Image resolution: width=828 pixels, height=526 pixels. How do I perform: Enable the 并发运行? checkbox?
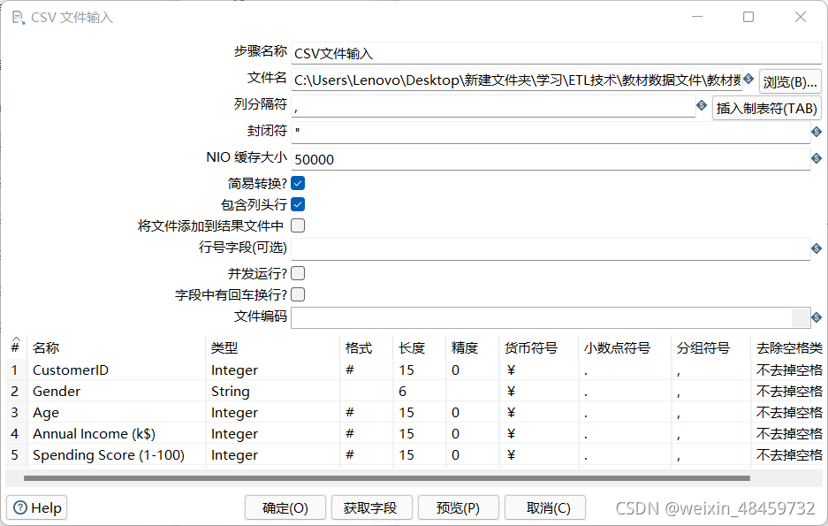point(298,273)
